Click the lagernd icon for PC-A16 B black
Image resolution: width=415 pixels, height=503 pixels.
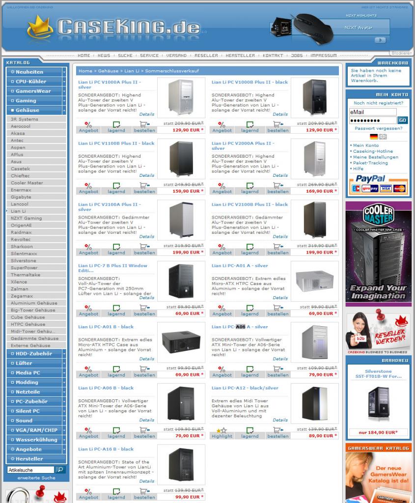pyautogui.click(x=116, y=491)
